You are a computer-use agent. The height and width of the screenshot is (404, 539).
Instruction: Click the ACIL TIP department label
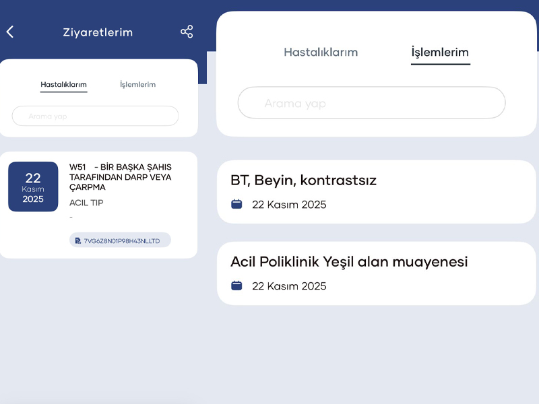point(86,203)
